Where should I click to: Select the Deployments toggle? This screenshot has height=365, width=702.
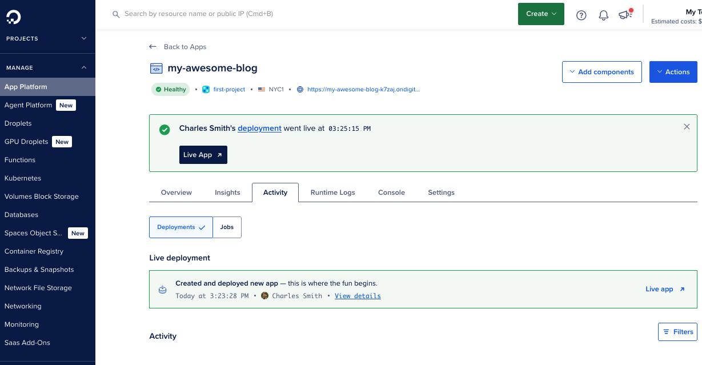click(x=180, y=227)
